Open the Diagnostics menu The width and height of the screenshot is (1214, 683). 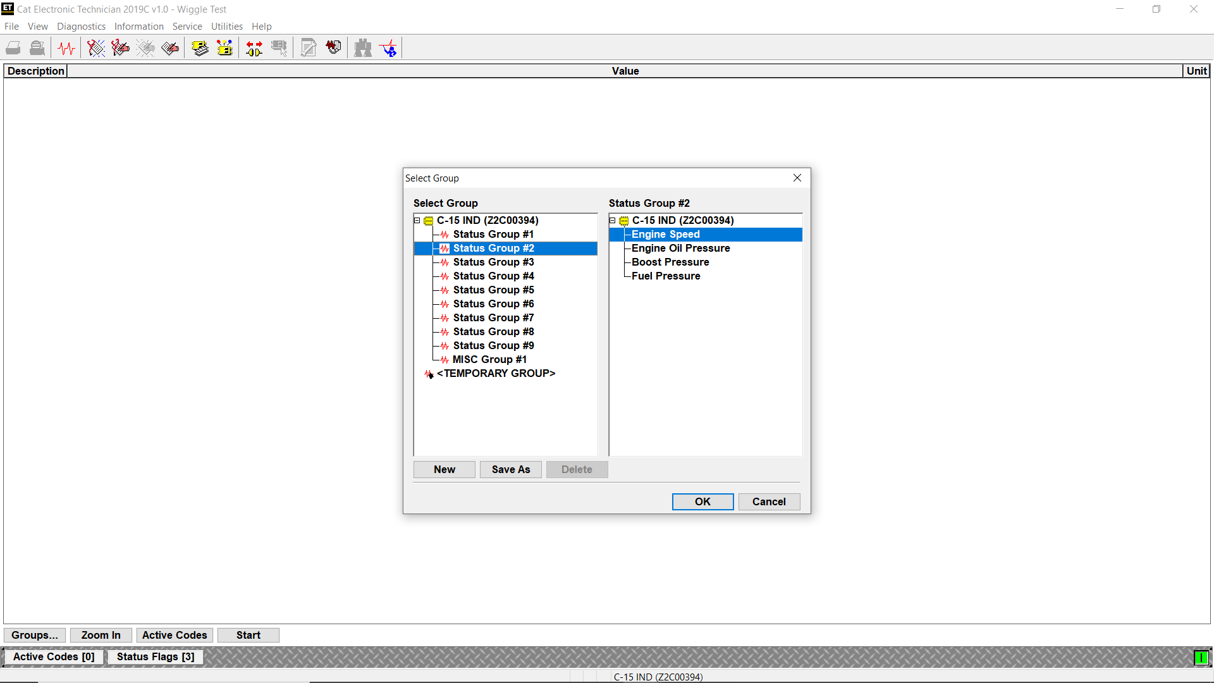coord(81,27)
